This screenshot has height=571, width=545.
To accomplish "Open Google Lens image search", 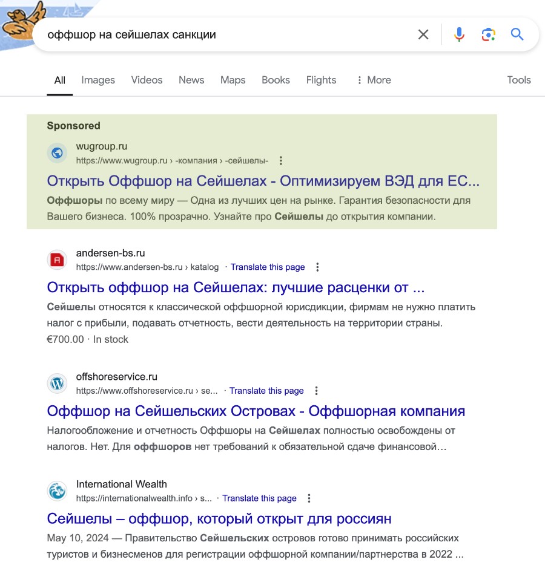I will 488,34.
